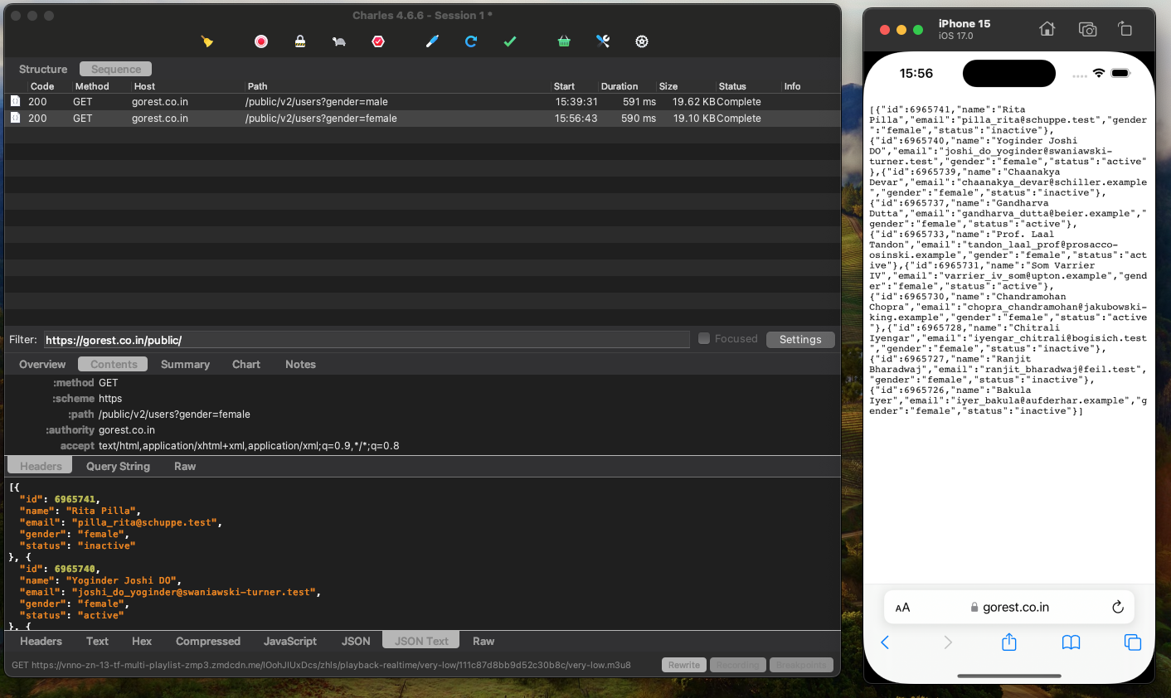The image size is (1171, 698).
Task: Open proxy settings with the gear icon
Action: click(641, 41)
